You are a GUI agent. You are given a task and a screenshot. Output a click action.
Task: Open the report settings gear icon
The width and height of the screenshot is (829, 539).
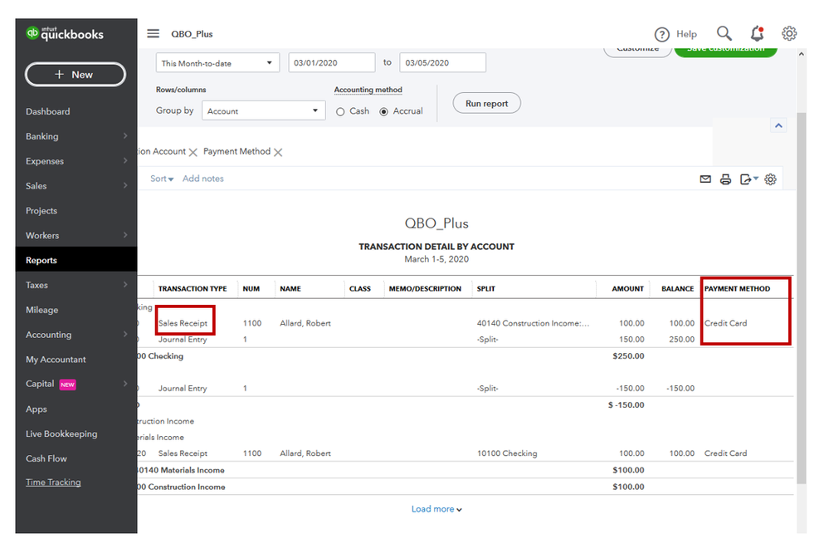coord(770,179)
